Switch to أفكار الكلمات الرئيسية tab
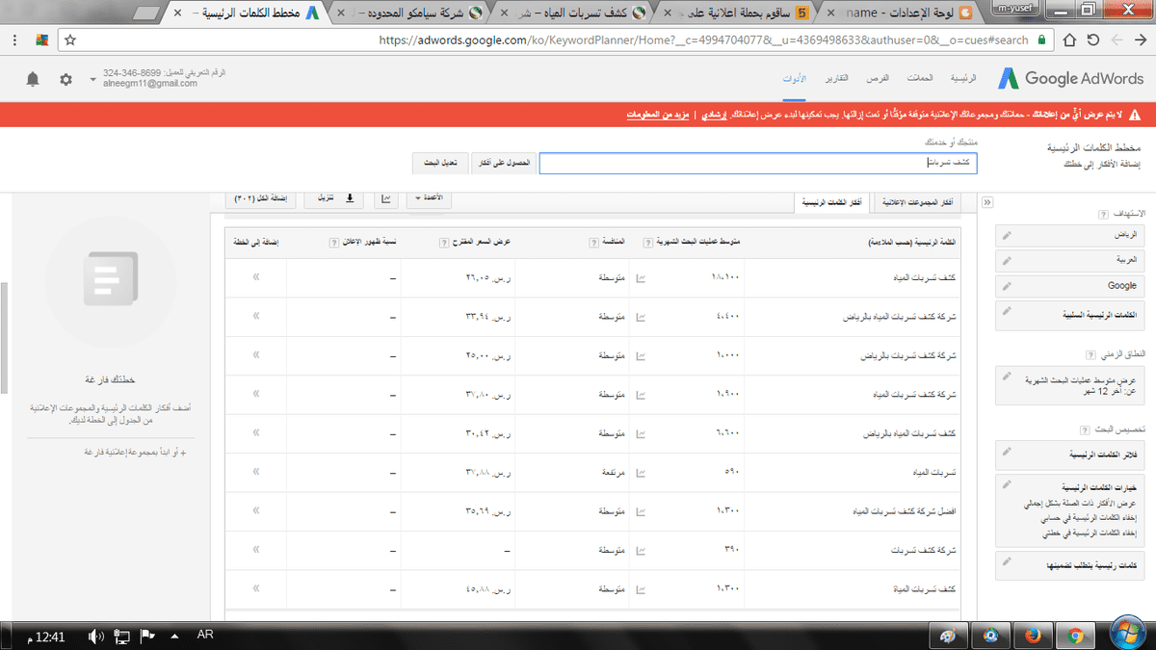 coord(830,201)
